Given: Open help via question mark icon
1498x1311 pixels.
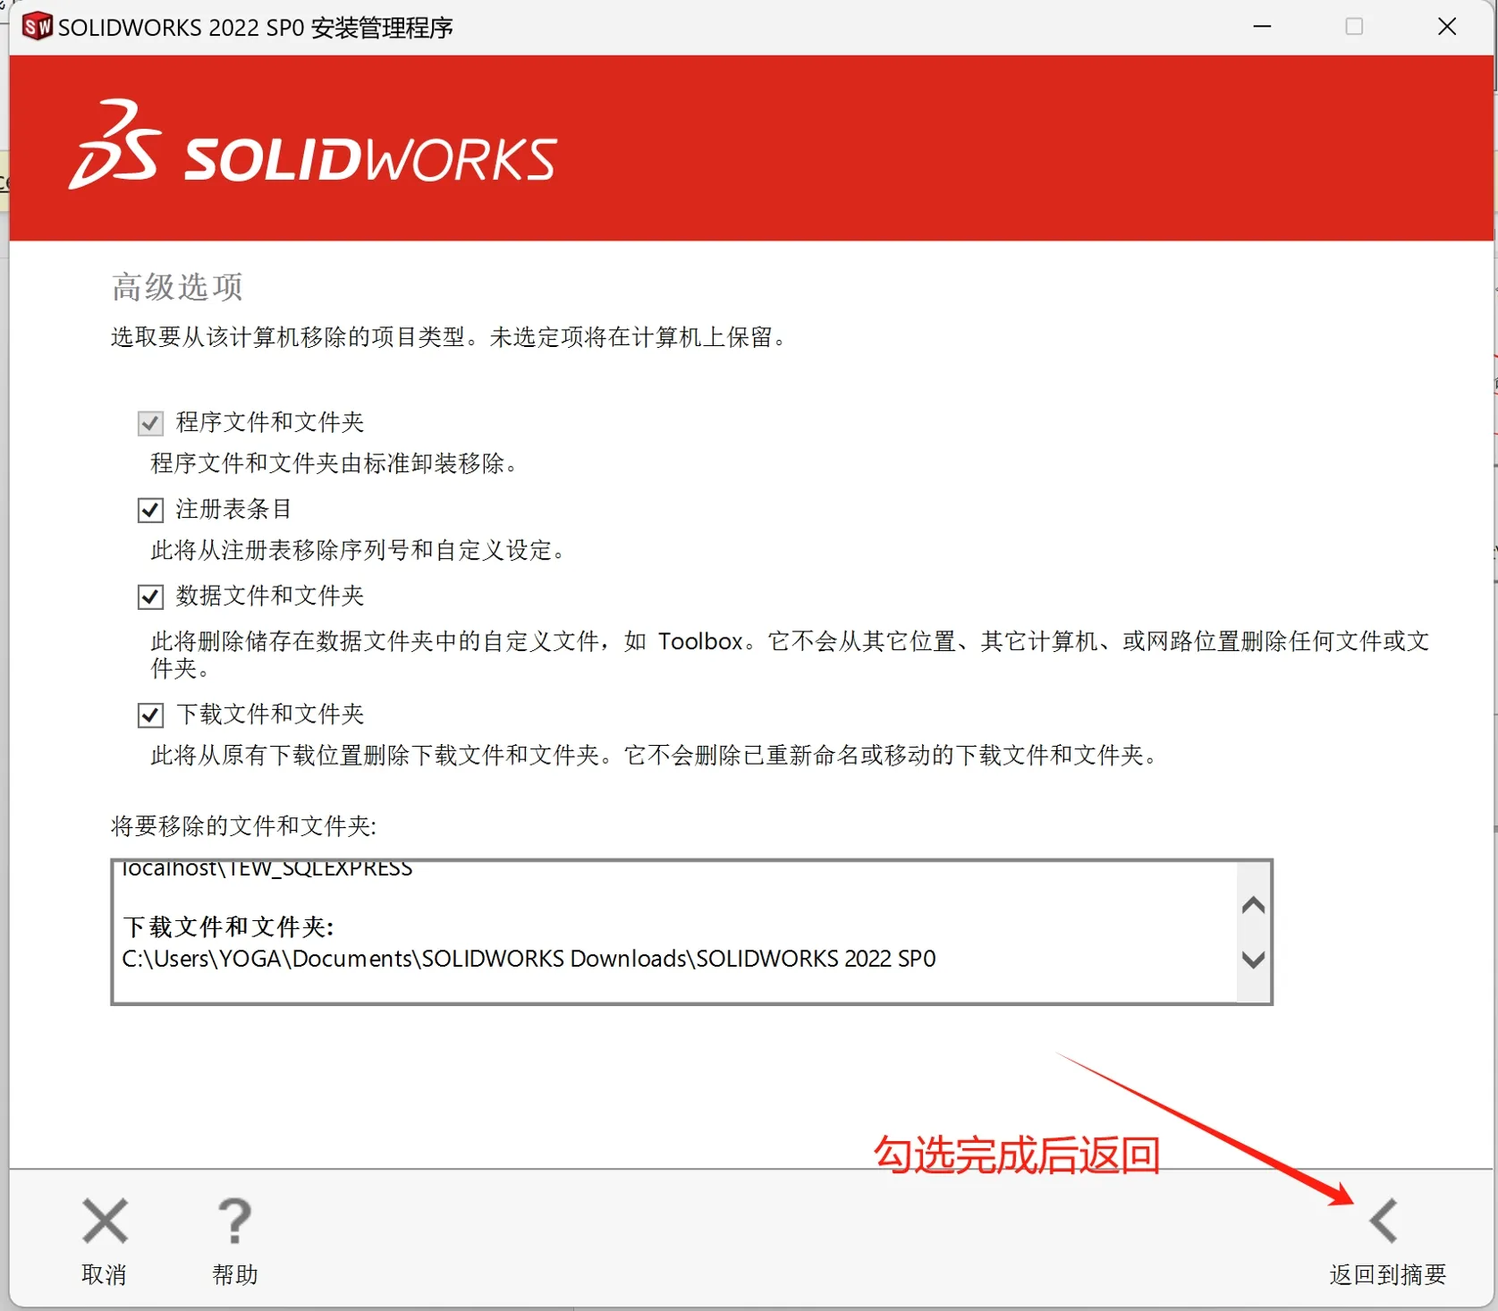Looking at the screenshot, I should tap(234, 1221).
